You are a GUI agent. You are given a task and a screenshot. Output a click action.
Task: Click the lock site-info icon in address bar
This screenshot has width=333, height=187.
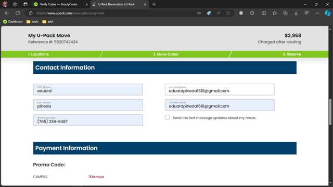coord(31,13)
